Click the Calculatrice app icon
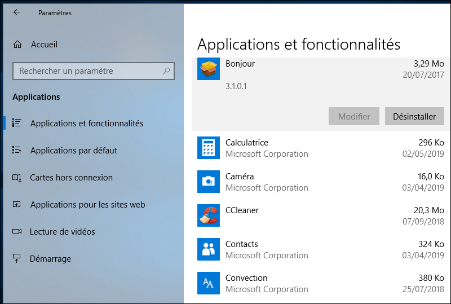The height and width of the screenshot is (304, 451). coord(208,148)
